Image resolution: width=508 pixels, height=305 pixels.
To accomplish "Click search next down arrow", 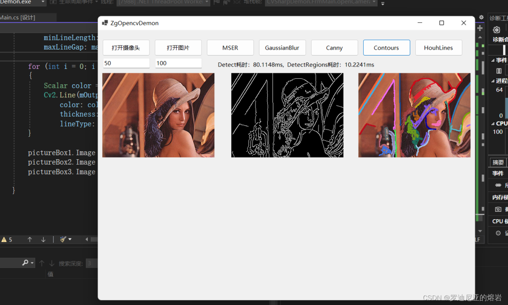I will (x=52, y=263).
